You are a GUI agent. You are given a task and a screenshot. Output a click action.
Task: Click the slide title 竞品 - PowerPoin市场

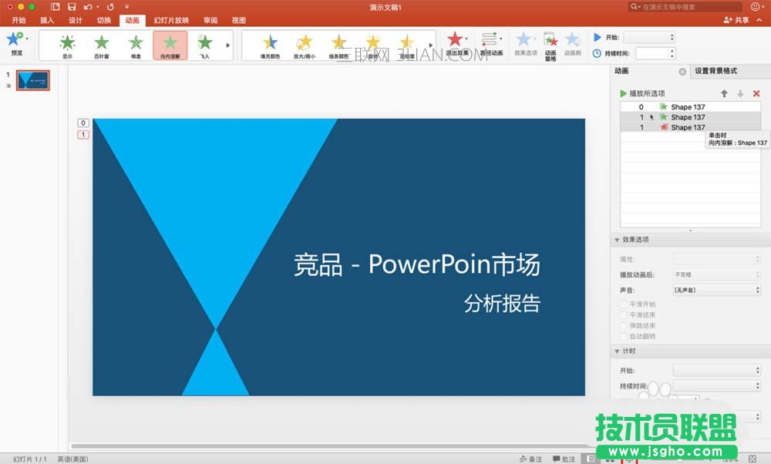(417, 264)
